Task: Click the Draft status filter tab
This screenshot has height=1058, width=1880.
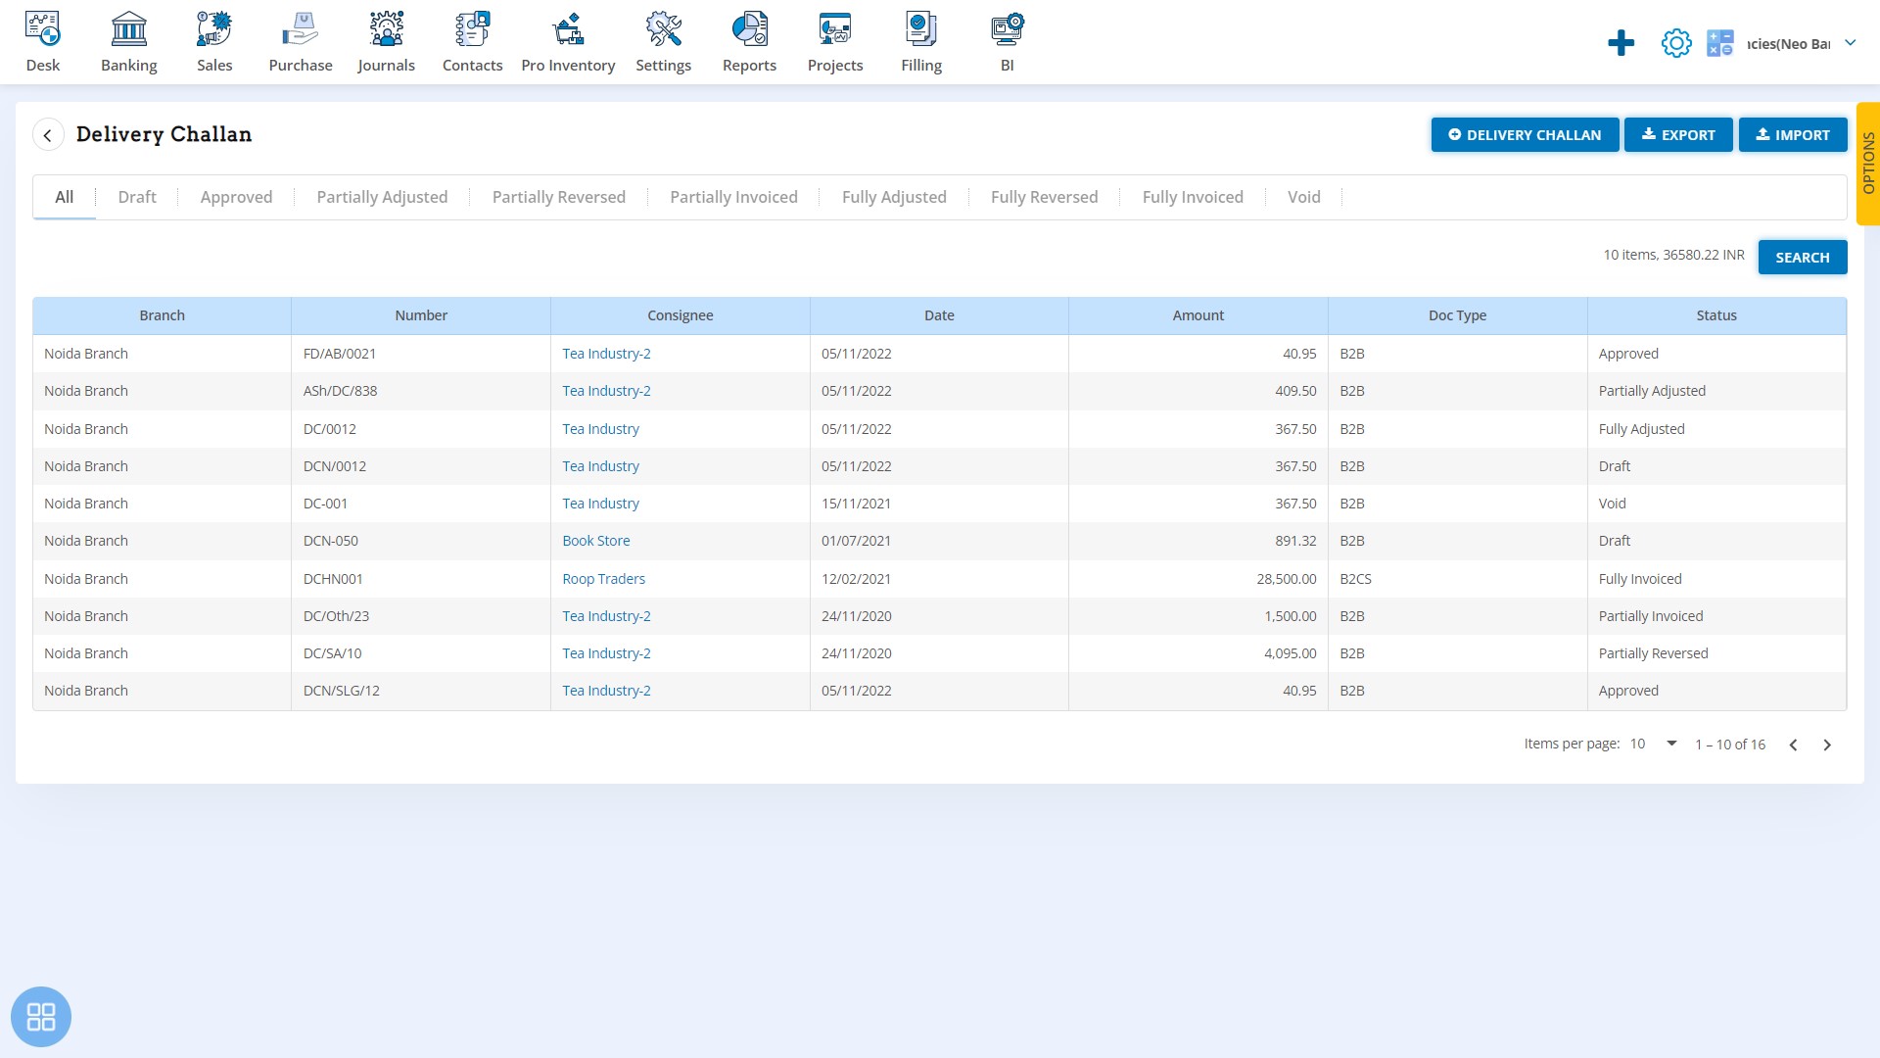Action: click(137, 196)
